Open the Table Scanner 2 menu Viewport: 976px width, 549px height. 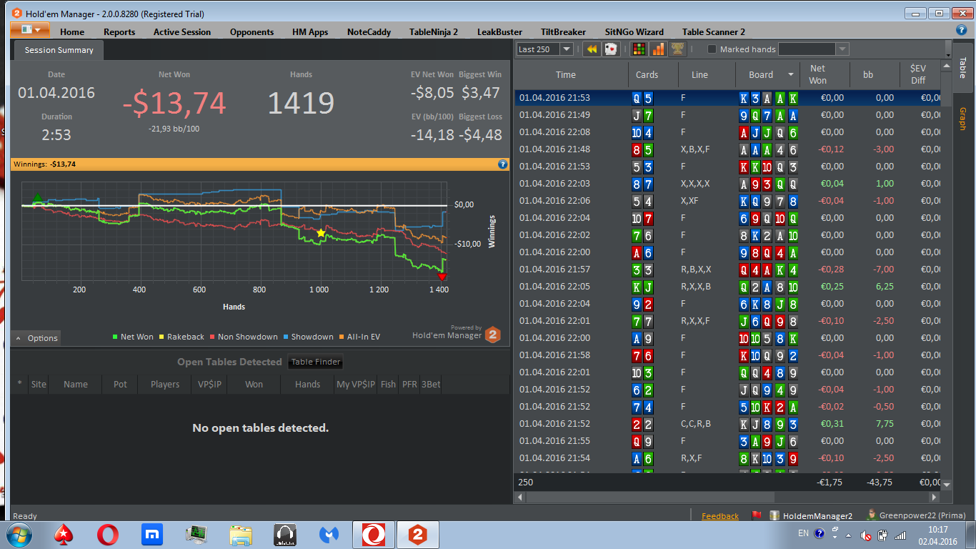coord(713,31)
